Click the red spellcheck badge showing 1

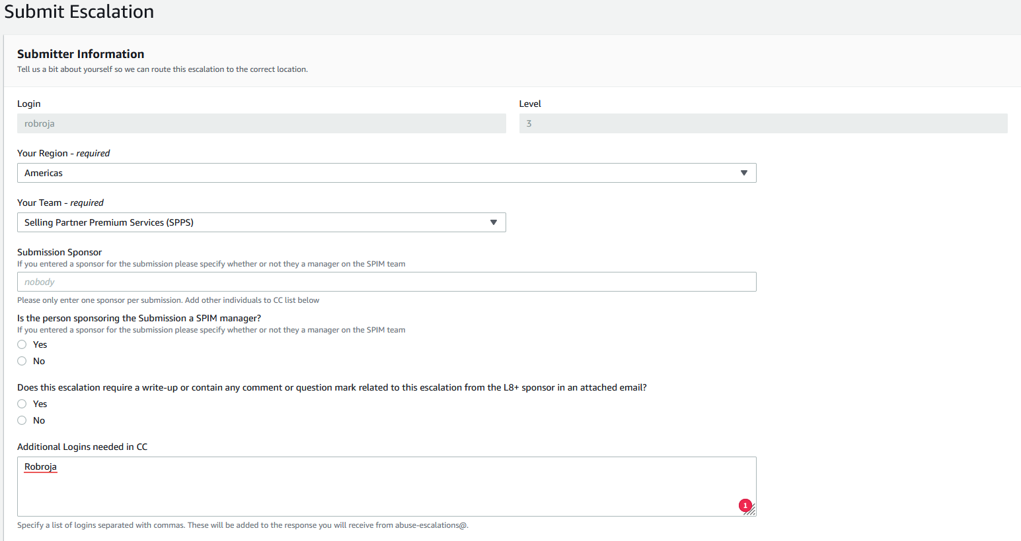[x=745, y=506]
